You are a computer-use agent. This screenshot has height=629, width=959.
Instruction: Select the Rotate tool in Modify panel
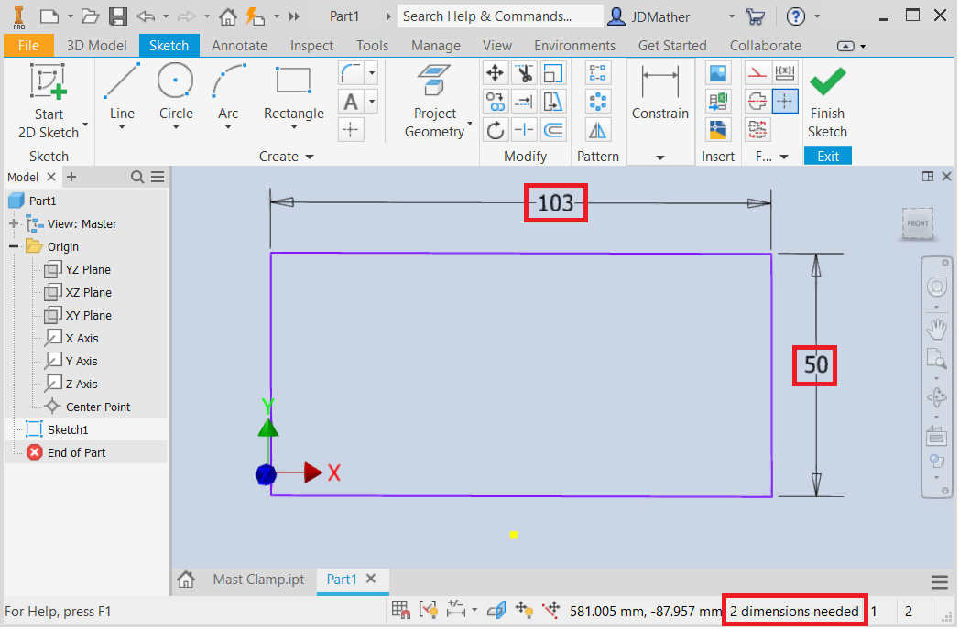click(495, 130)
